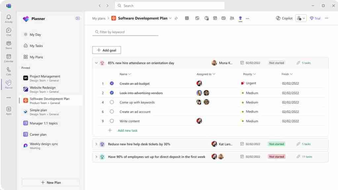Image resolution: width=338 pixels, height=190 pixels.
Task: Pin the Software Development Plan
Action: coord(176,18)
